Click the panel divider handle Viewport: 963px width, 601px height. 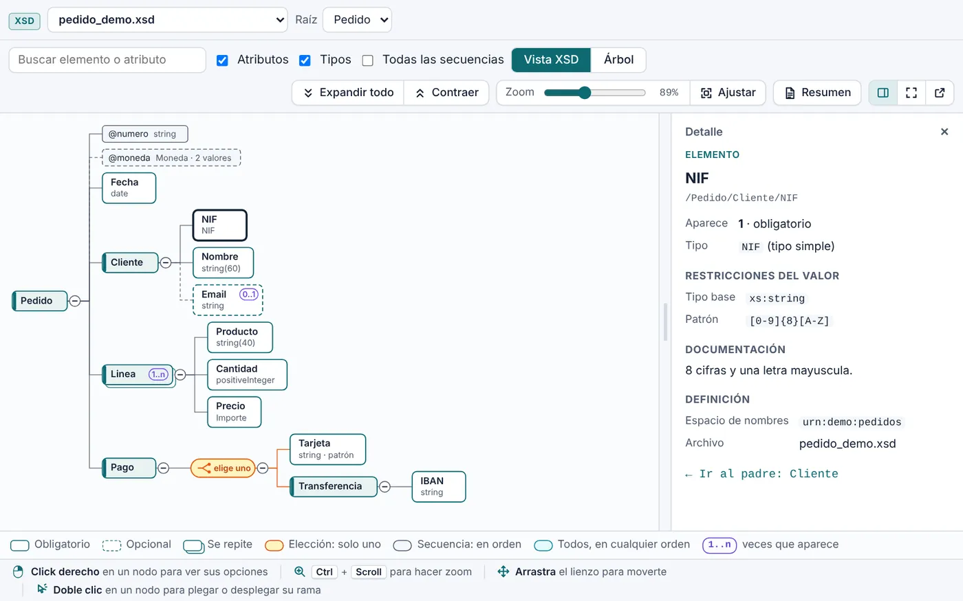click(665, 322)
